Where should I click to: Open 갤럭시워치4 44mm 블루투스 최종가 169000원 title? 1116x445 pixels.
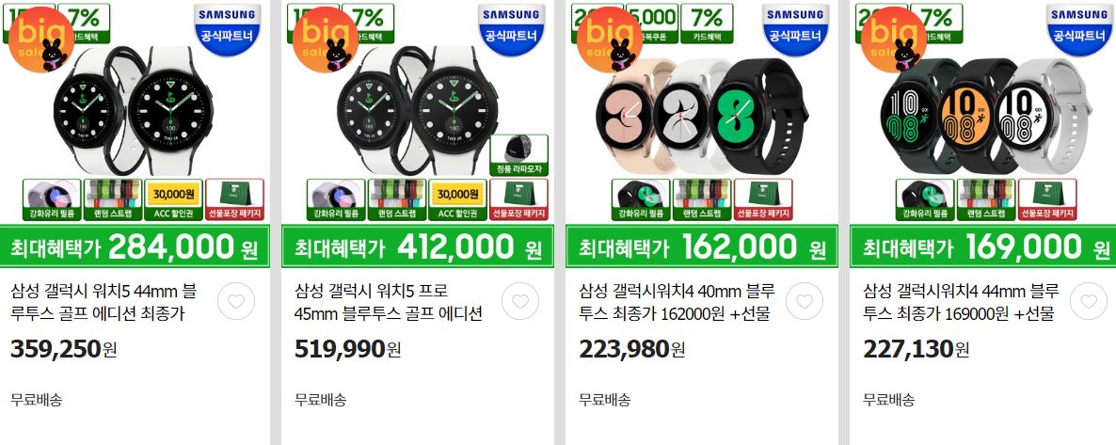(x=961, y=302)
